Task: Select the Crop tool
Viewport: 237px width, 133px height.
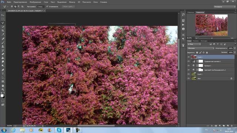Action: click(x=3, y=31)
